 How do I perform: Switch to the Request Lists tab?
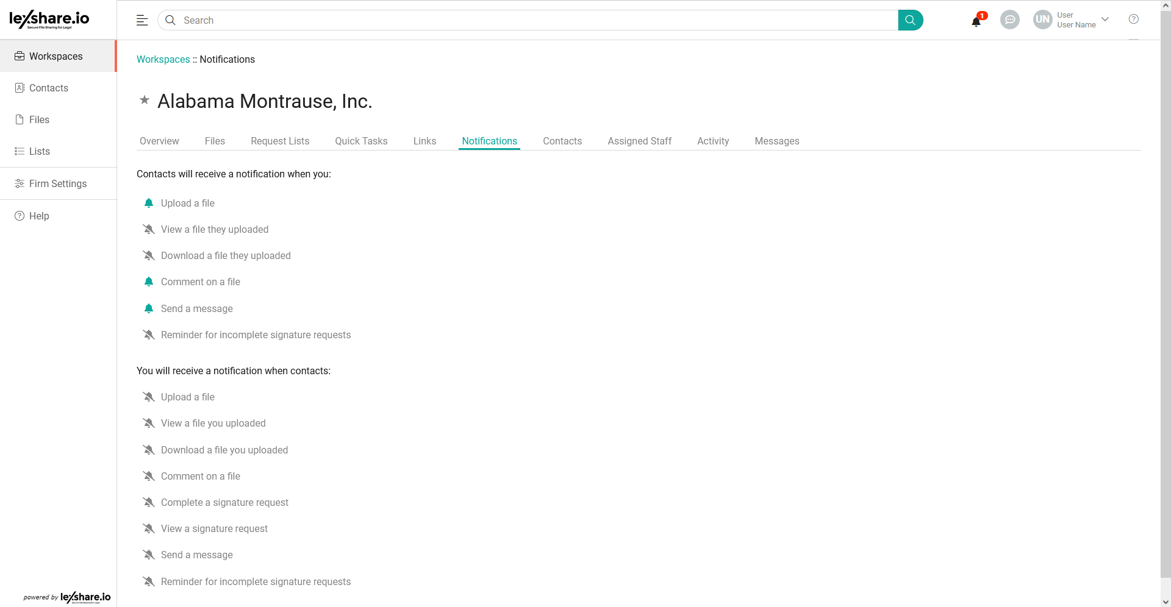coord(280,141)
